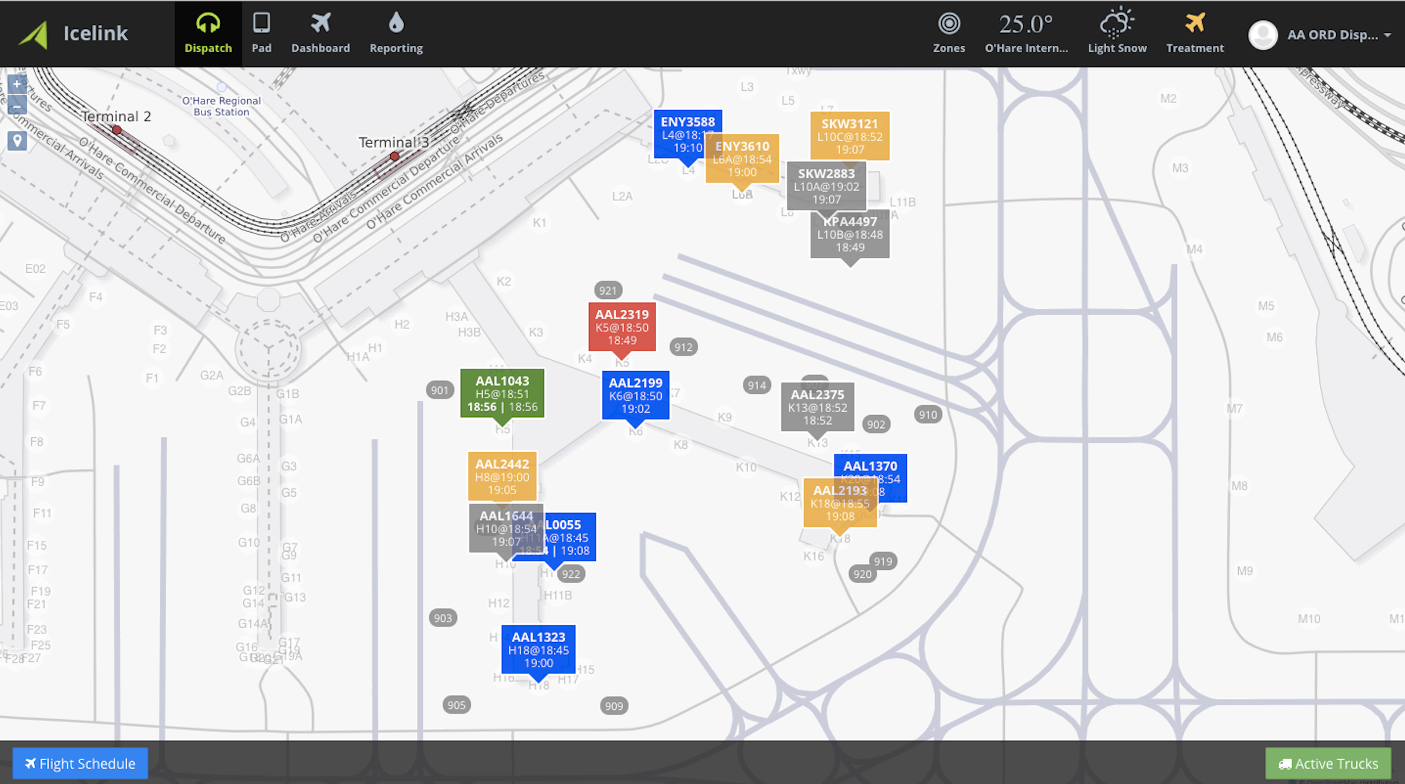Click zone badge 905
The height and width of the screenshot is (784, 1405).
[x=456, y=705]
